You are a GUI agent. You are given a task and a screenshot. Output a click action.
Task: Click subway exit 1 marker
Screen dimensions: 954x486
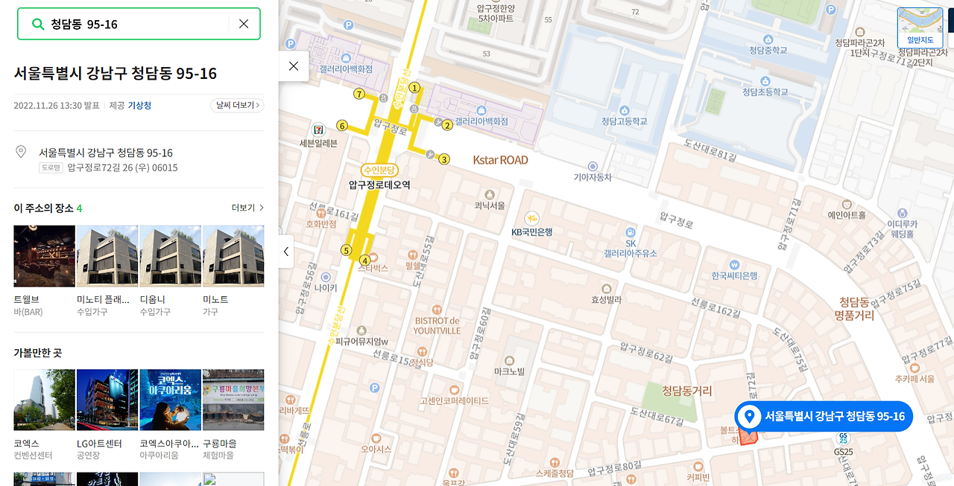pyautogui.click(x=415, y=88)
